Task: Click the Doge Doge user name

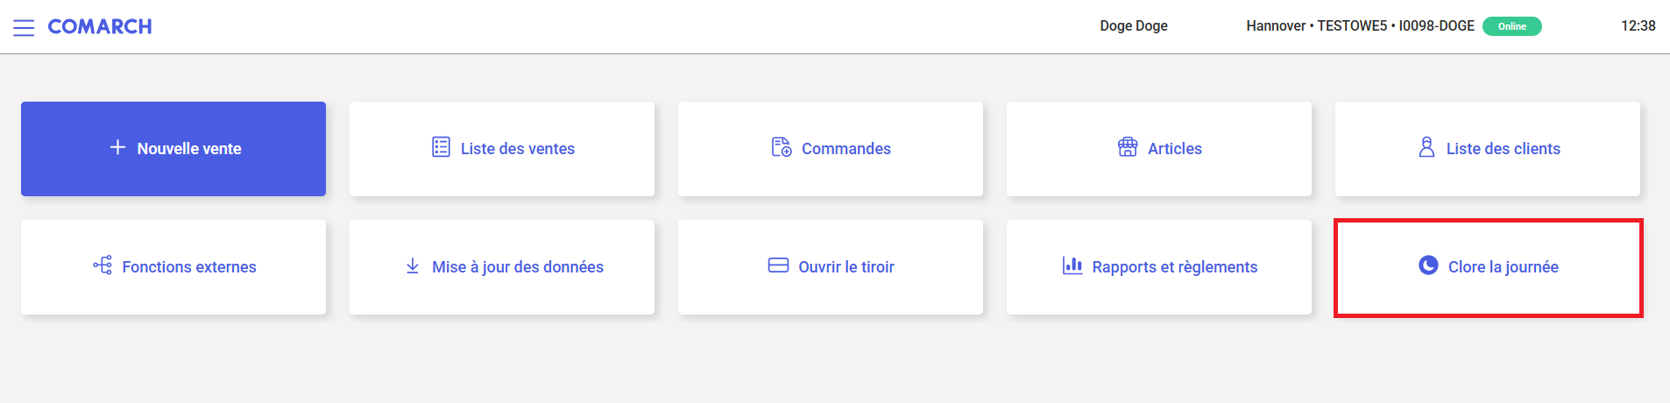Action: click(1134, 26)
